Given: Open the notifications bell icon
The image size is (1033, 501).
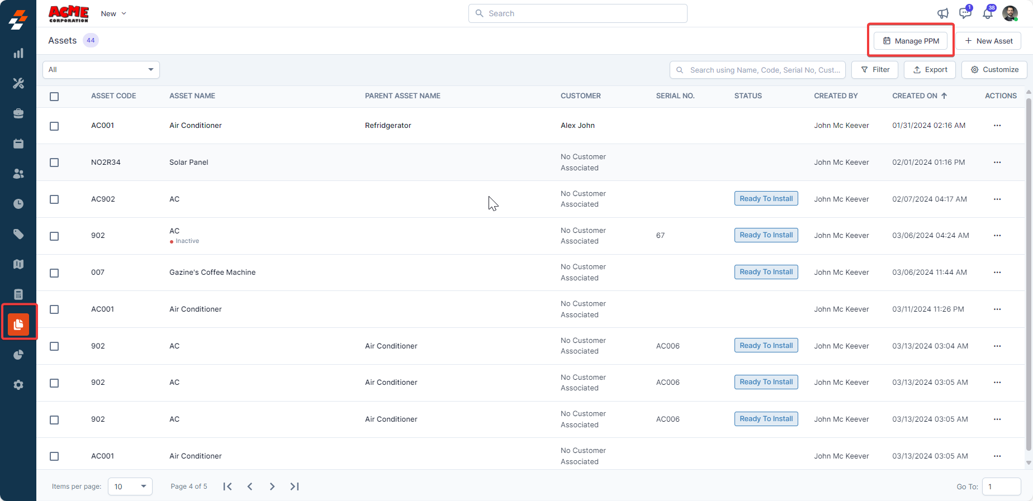Looking at the screenshot, I should (988, 13).
